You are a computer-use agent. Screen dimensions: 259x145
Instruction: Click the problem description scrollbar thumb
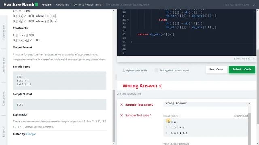(113, 116)
